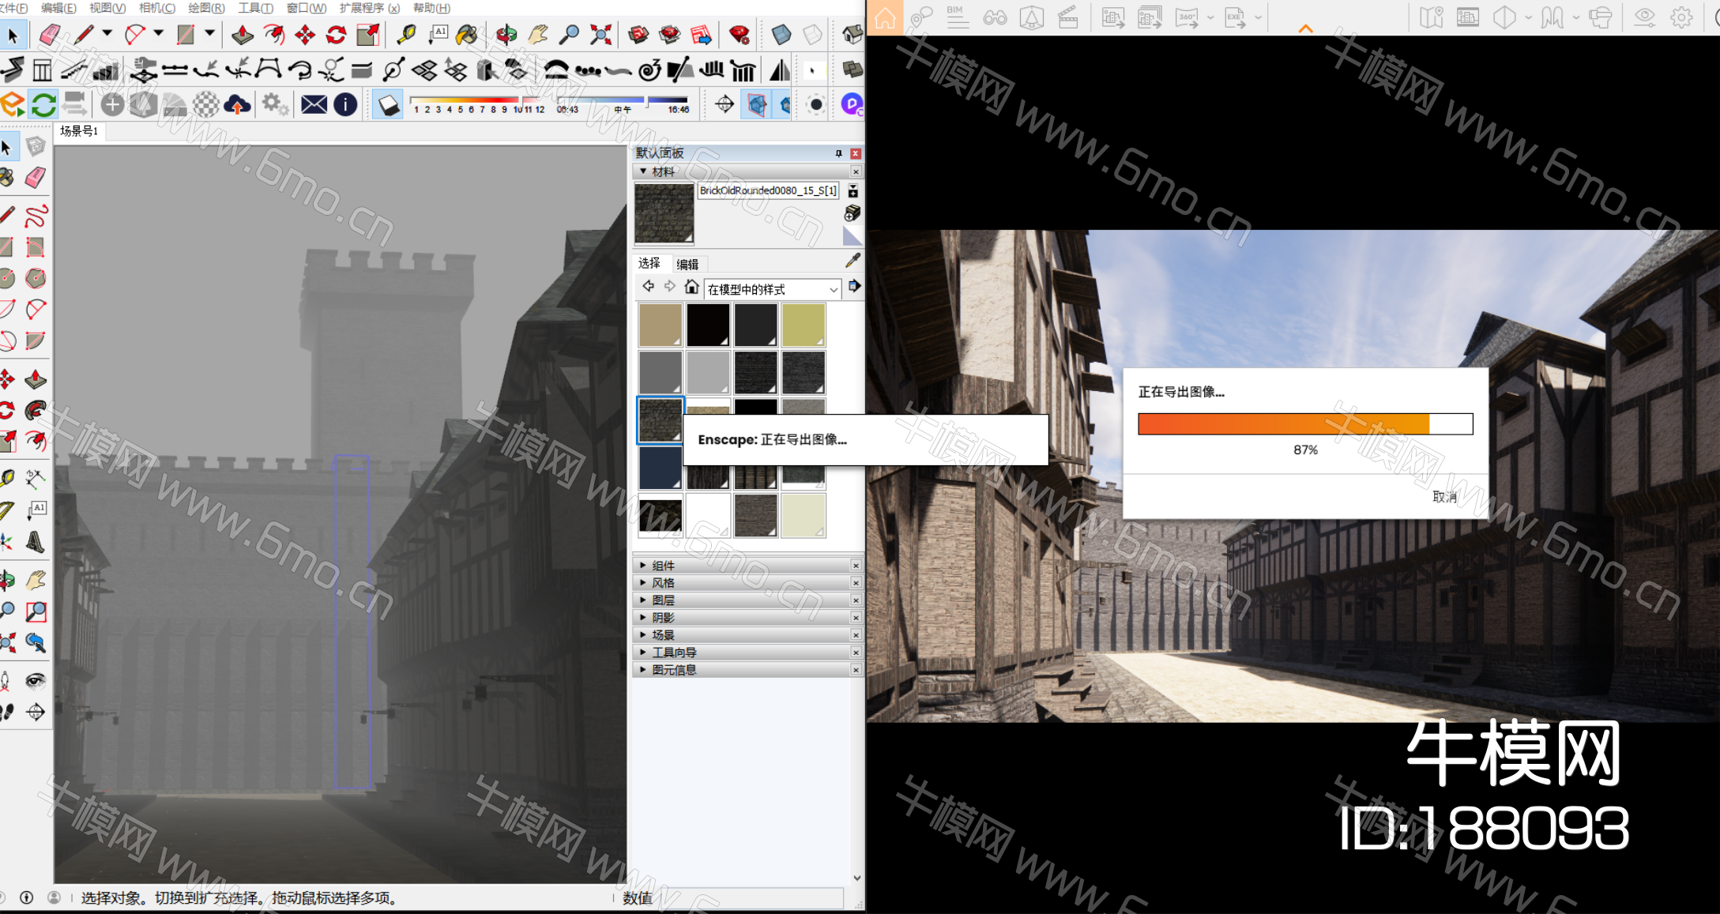Open the 相机(C) menu
The image size is (1720, 914).
tap(156, 8)
